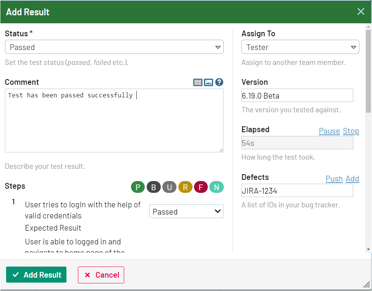Image resolution: width=372 pixels, height=291 pixels.
Task: Click the Add defects link
Action: (x=352, y=179)
